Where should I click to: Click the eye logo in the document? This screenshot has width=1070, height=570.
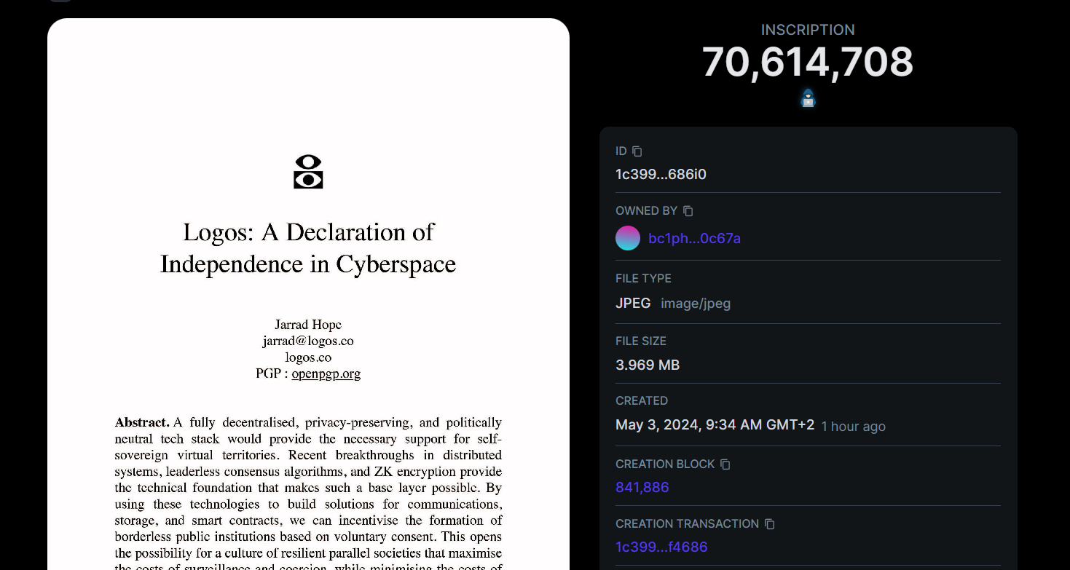tap(308, 172)
